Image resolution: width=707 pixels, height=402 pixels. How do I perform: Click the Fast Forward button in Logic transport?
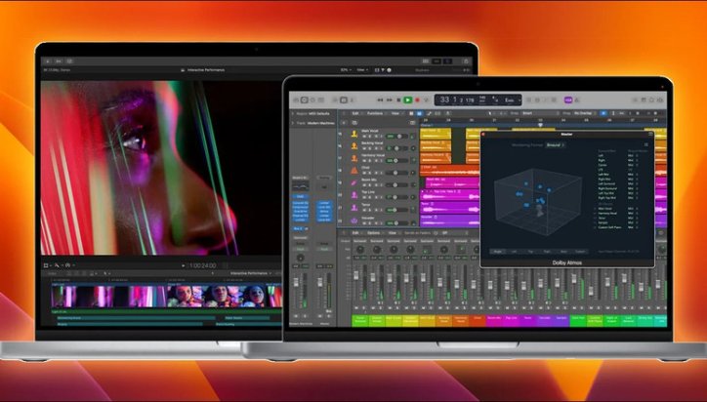tap(390, 100)
